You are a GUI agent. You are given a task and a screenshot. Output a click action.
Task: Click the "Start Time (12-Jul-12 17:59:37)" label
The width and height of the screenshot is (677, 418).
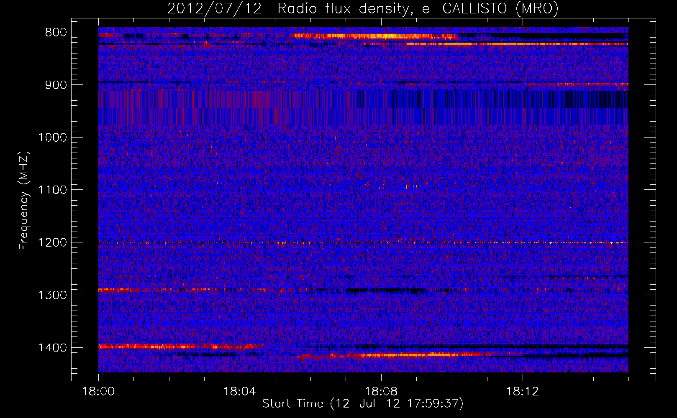click(x=363, y=404)
